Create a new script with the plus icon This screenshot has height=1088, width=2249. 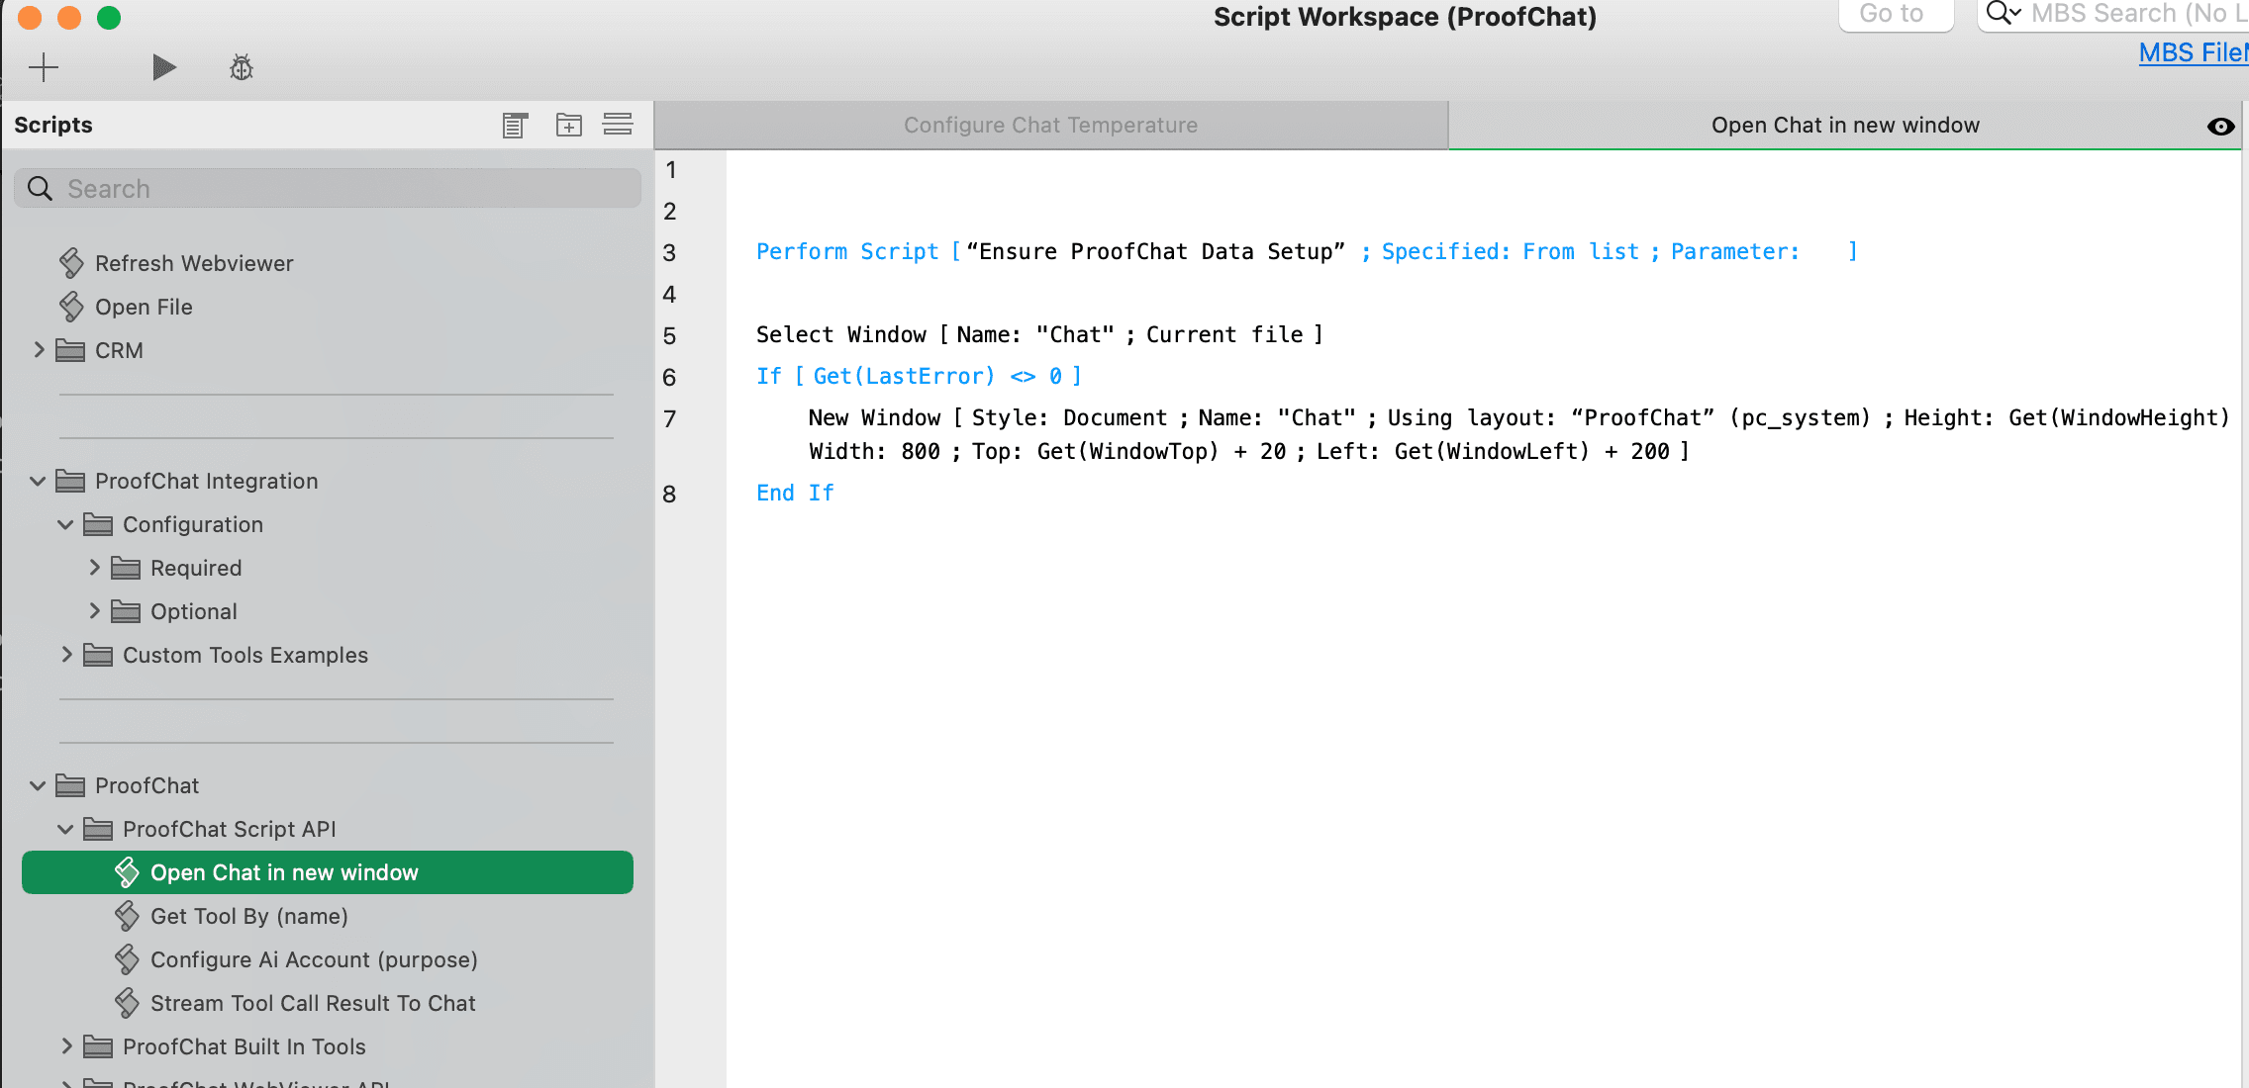pos(44,67)
